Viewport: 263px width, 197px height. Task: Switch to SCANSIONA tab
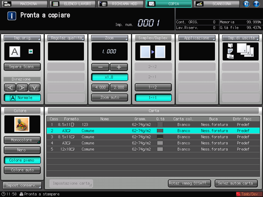point(217,4)
